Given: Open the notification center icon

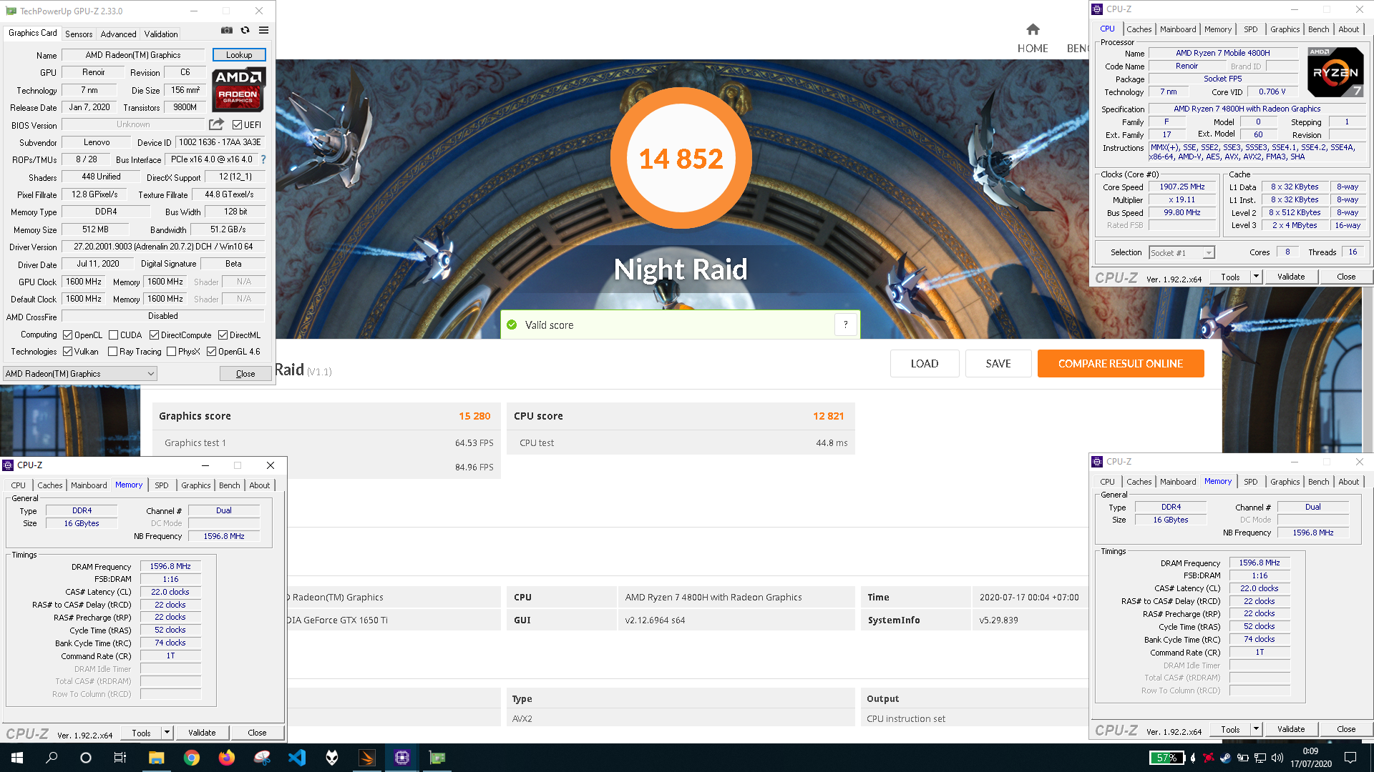Looking at the screenshot, I should pos(1350,758).
